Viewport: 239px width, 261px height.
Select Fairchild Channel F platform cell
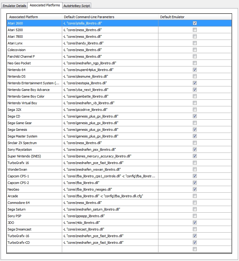(x=34, y=56)
